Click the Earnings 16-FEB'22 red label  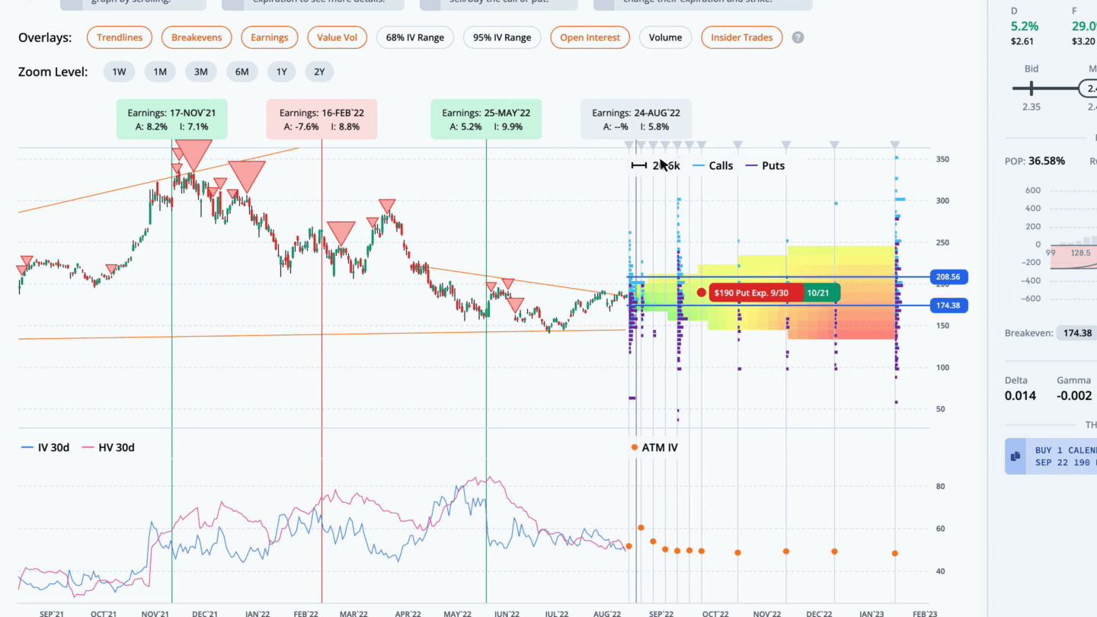tap(321, 120)
